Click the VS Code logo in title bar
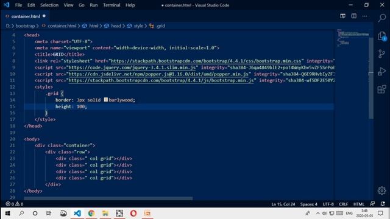The width and height of the screenshot is (390, 219). [x=7, y=5]
